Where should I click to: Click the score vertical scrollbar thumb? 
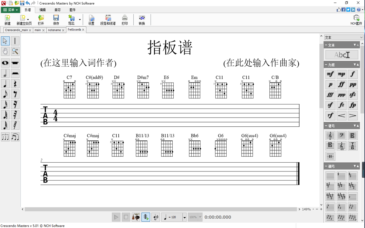(321, 76)
